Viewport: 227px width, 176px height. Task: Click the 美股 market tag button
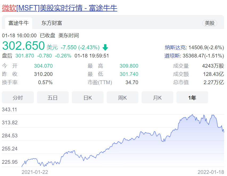pyautogui.click(x=209, y=23)
